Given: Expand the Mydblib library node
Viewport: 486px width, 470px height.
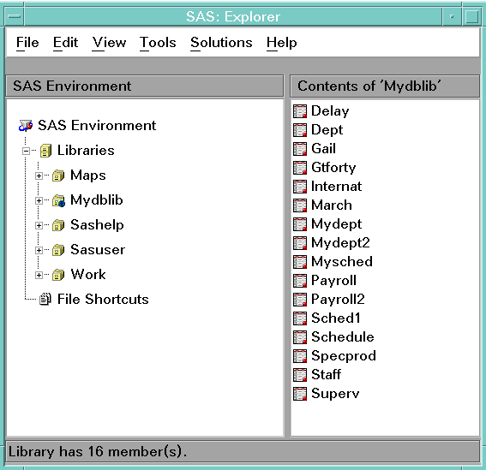Looking at the screenshot, I should pyautogui.click(x=39, y=200).
